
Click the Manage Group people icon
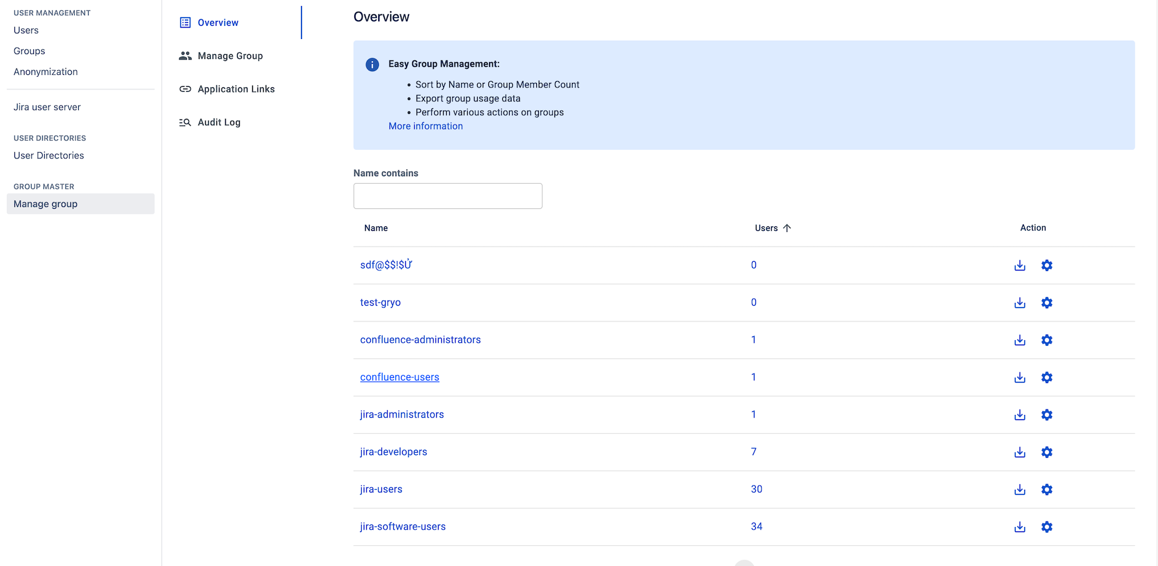(185, 56)
